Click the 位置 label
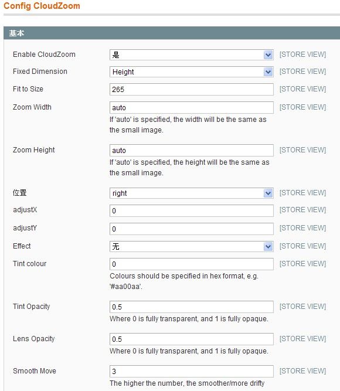Screen dimensions: 340x391 (20, 193)
